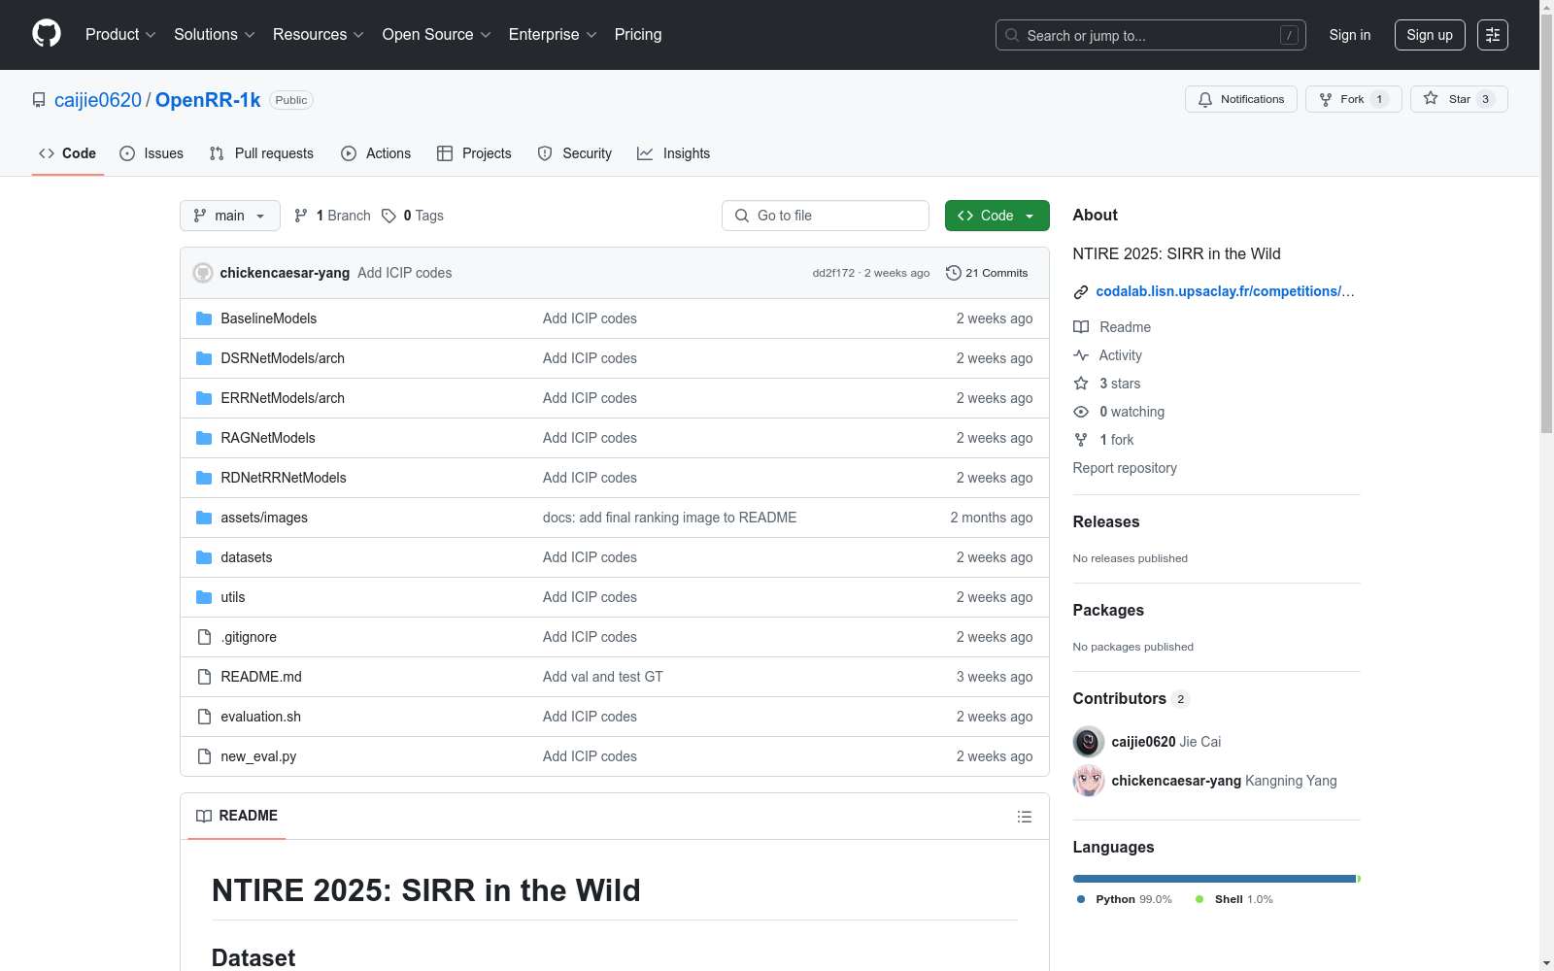Click the tag icon beside Tags

click(388, 216)
